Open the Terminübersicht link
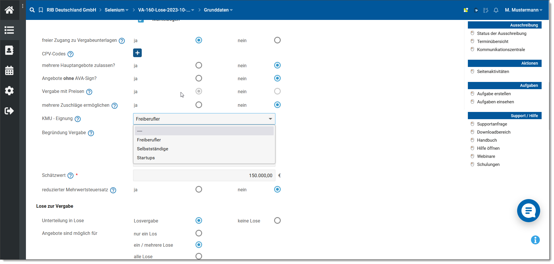Image resolution: width=554 pixels, height=264 pixels. tap(492, 42)
